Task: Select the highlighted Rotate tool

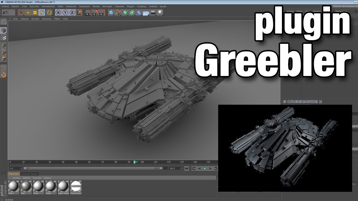Action: pyautogui.click(x=42, y=12)
